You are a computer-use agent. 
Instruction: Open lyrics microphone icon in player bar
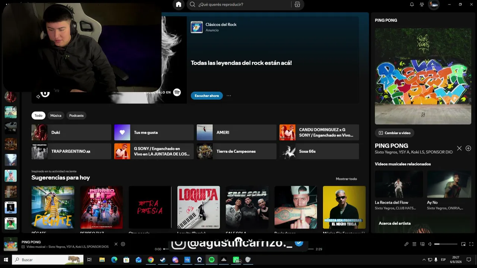coord(406,244)
